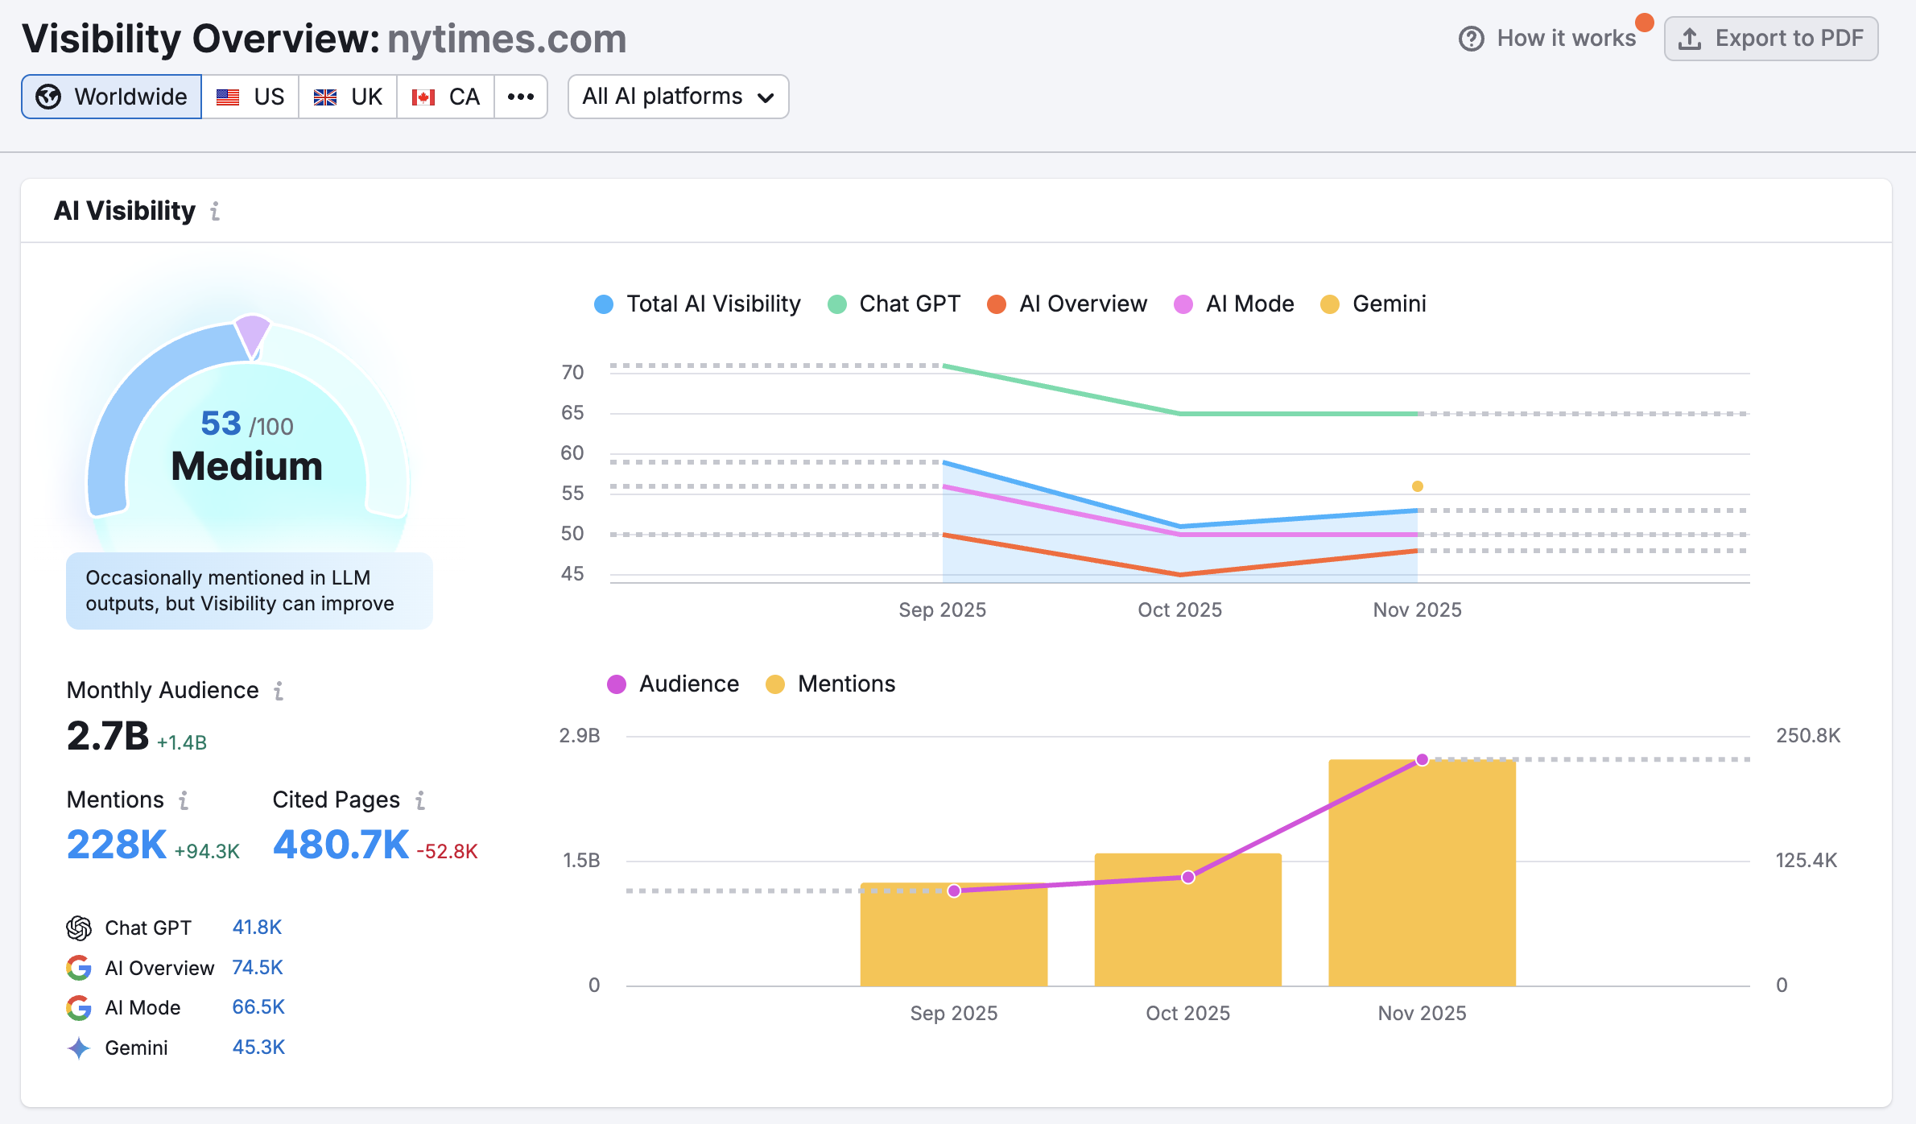This screenshot has width=1916, height=1124.
Task: Click the Google icon beside AI Mode
Action: [x=79, y=1007]
